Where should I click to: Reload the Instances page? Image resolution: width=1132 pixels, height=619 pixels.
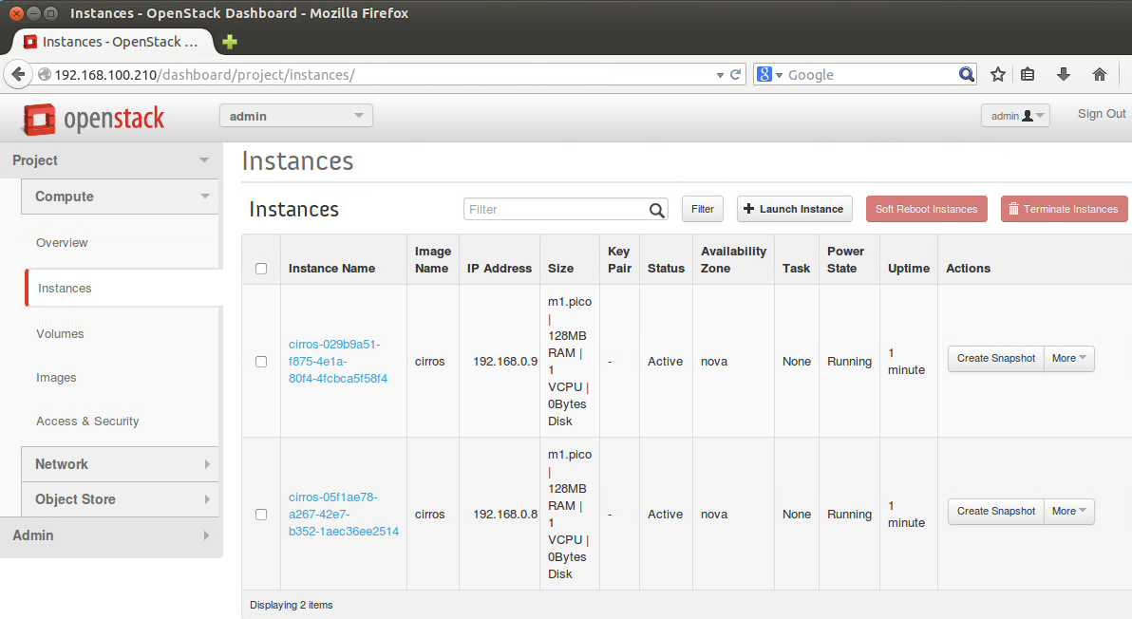[x=735, y=74]
